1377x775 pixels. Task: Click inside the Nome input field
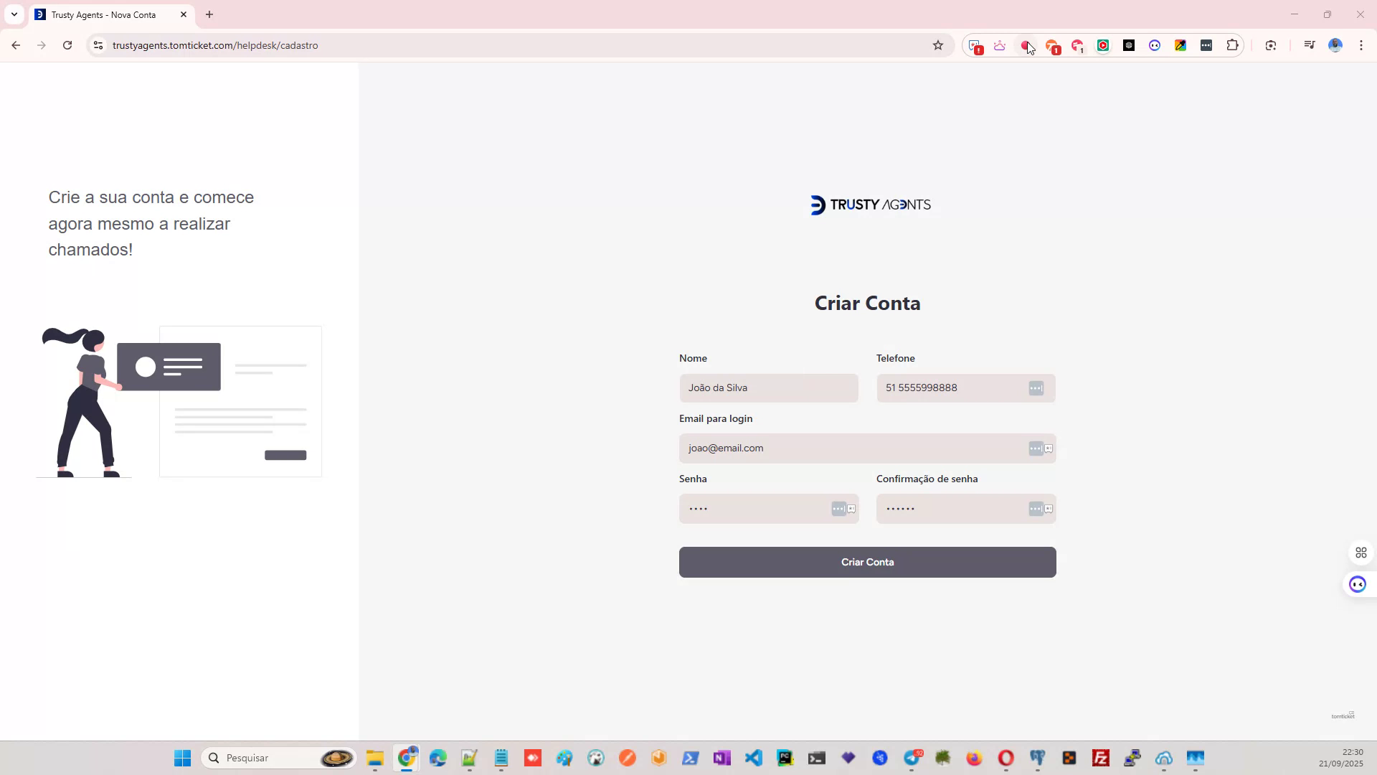point(769,387)
